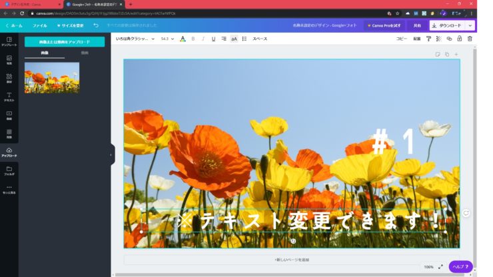Select the '# 1' text on canvas

point(392,141)
